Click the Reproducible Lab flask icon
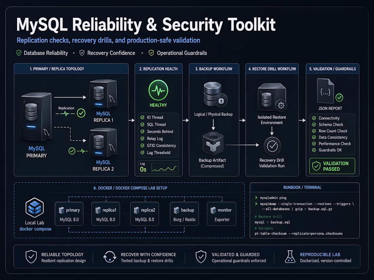 [290, 257]
